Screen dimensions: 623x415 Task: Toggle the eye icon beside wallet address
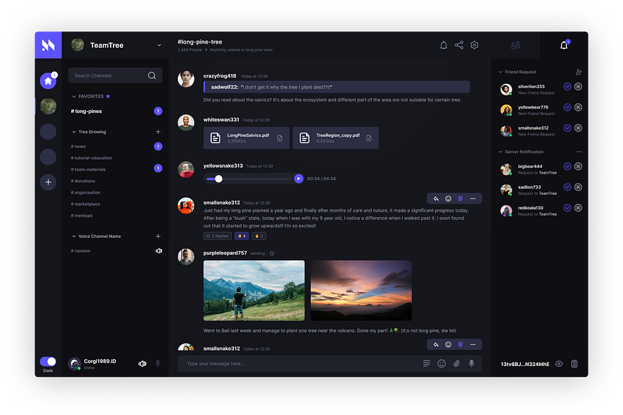pyautogui.click(x=559, y=364)
